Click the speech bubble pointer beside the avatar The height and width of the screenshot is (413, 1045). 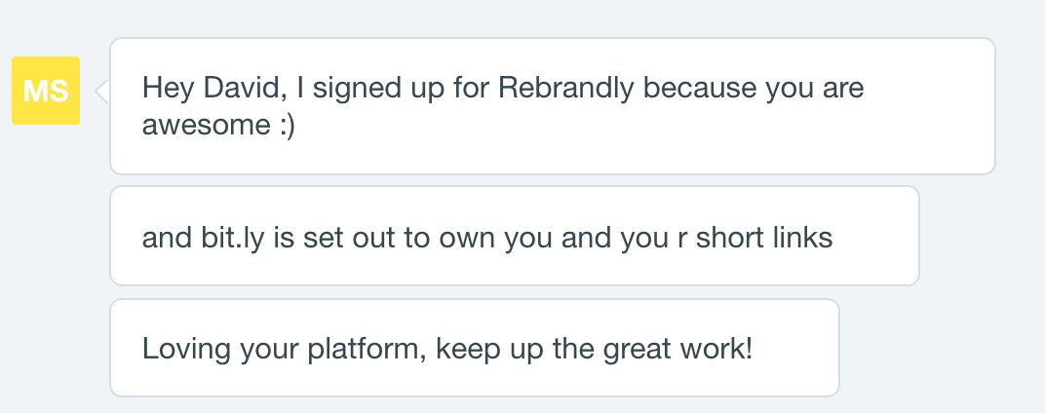[102, 92]
